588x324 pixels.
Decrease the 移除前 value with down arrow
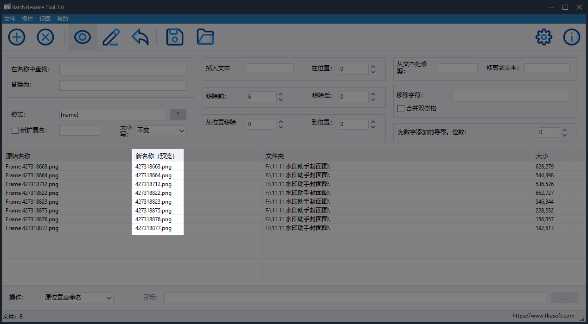click(281, 100)
